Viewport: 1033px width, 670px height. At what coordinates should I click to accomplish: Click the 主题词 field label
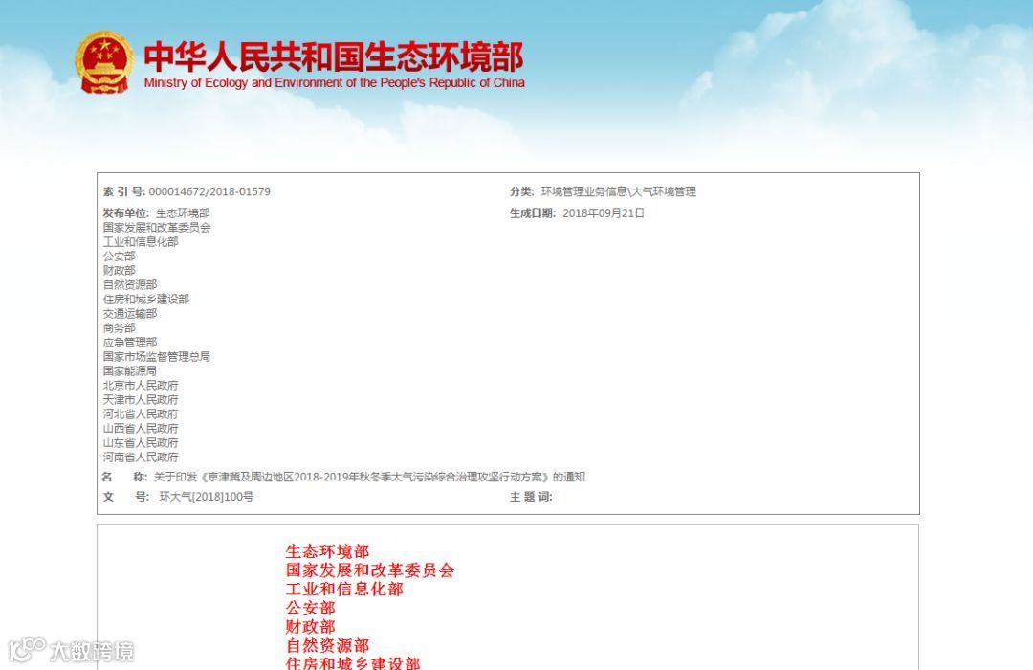pos(531,497)
